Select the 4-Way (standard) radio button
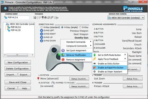 tap(41, 27)
